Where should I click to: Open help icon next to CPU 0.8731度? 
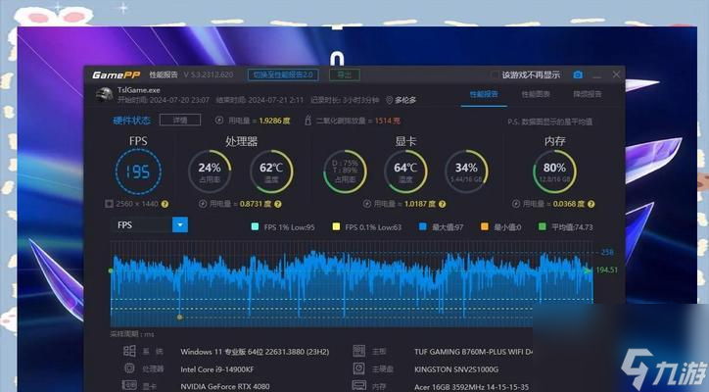pyautogui.click(x=278, y=204)
